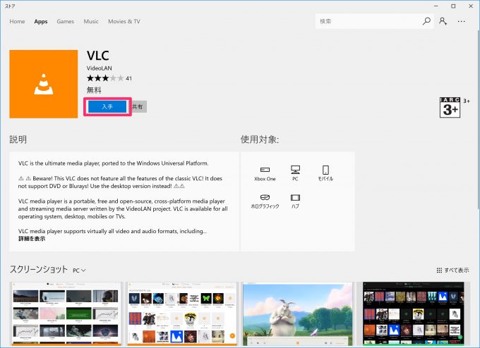
Task: Open the three-dot more menu
Action: (x=462, y=21)
